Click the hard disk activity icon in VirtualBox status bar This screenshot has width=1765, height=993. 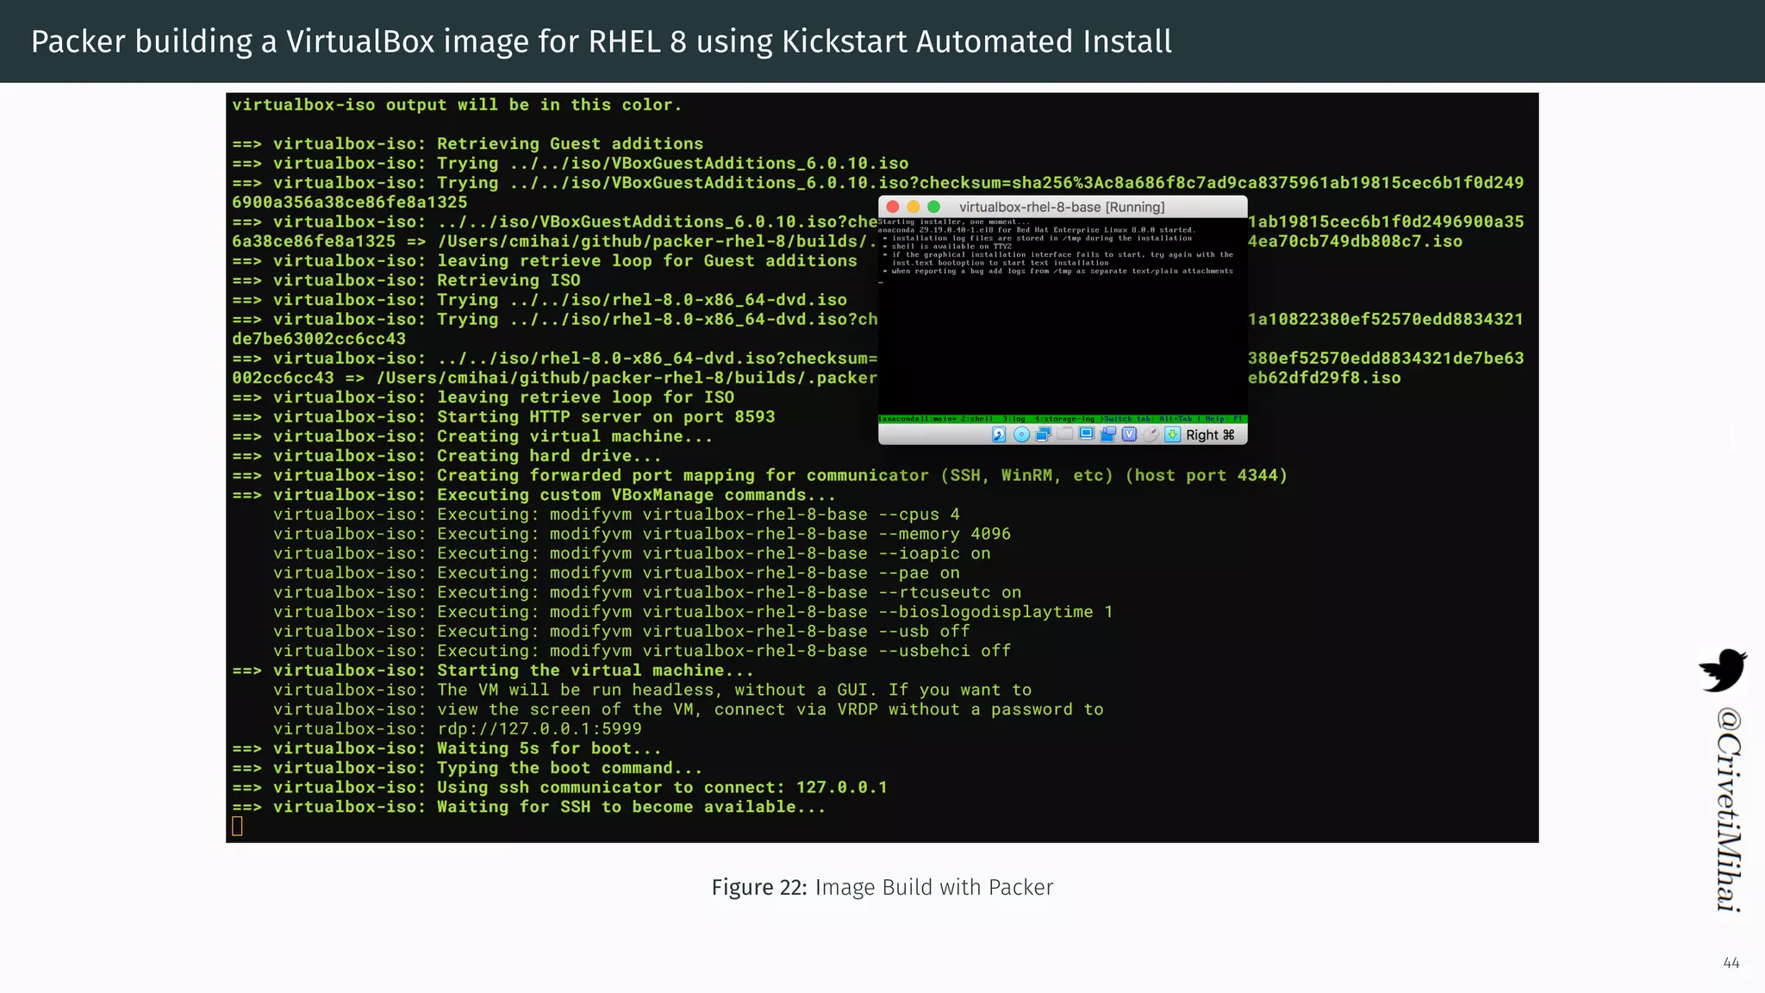pos(999,434)
